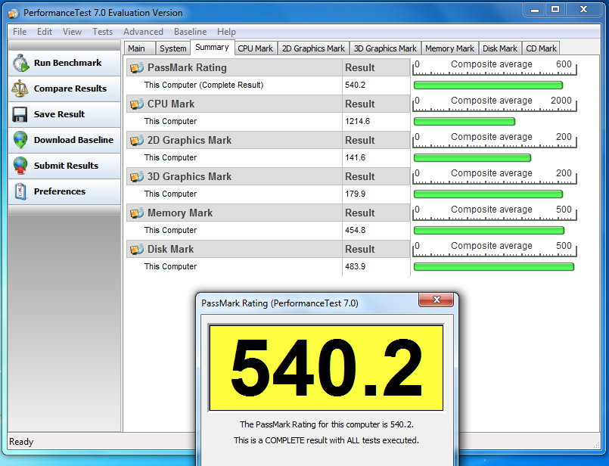Viewport: 609px width, 466px height.
Task: Open the Advanced menu
Action: tap(143, 32)
